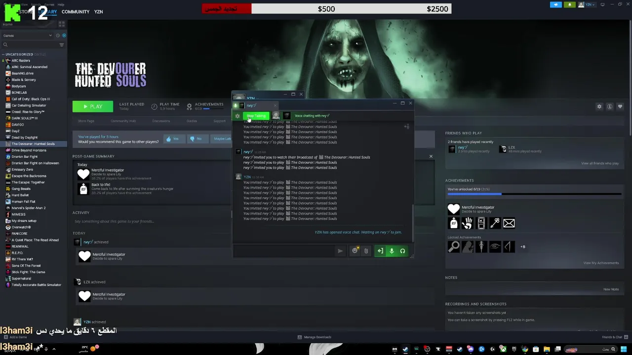Open Manage Downloads
Image resolution: width=632 pixels, height=355 pixels.
[315, 337]
